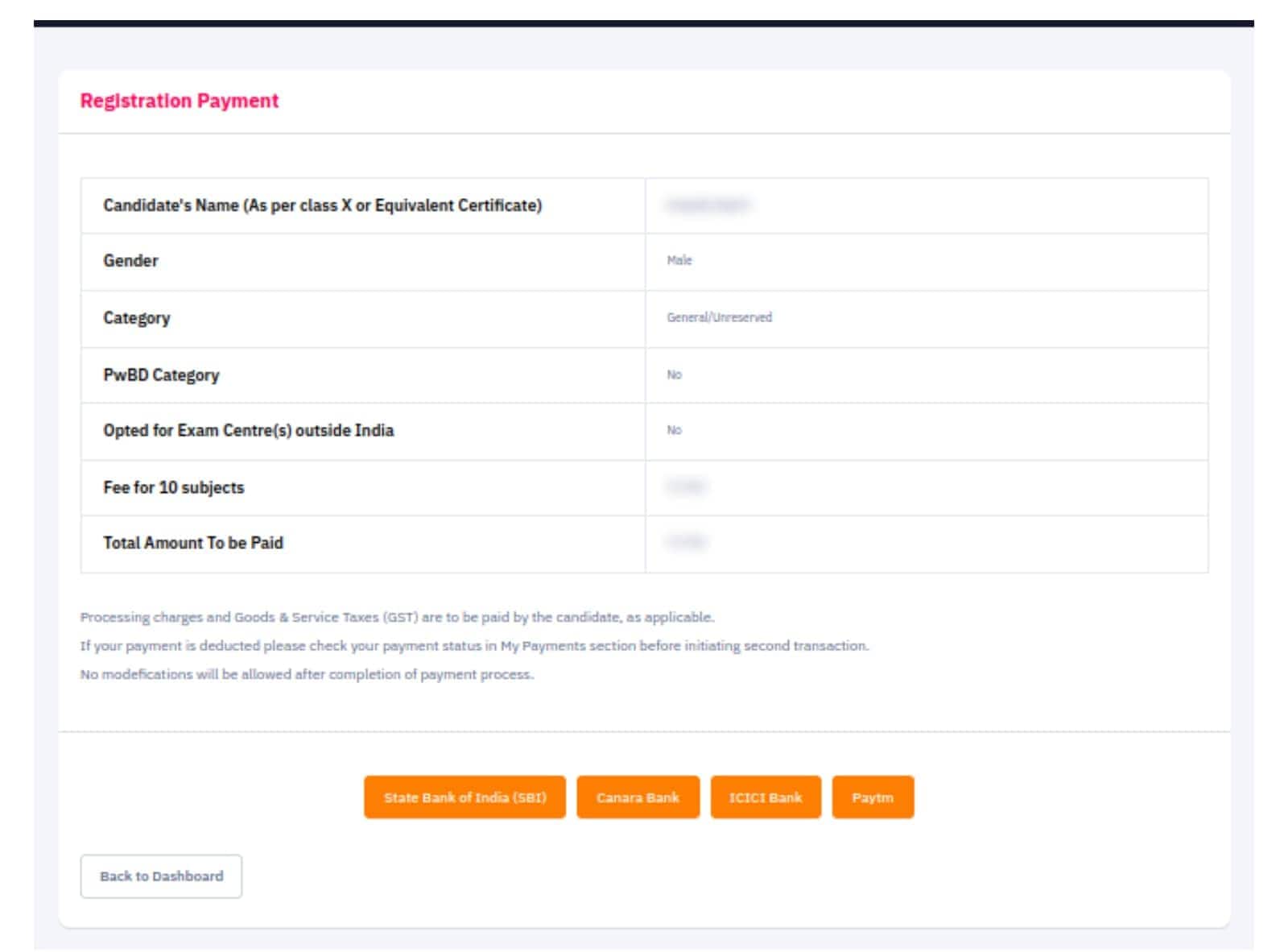Screen dimensions: 1280x952
Task: Click the General/Unreserved category value
Action: click(719, 317)
